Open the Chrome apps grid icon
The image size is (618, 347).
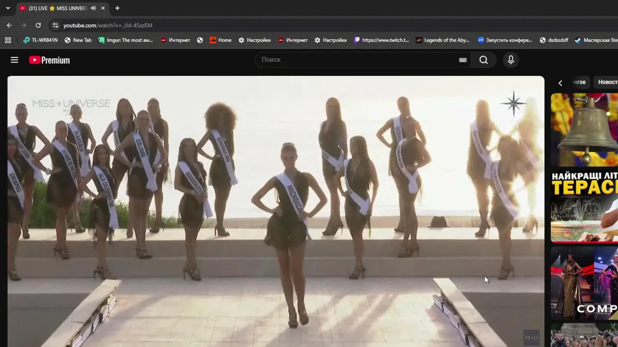pyautogui.click(x=8, y=40)
